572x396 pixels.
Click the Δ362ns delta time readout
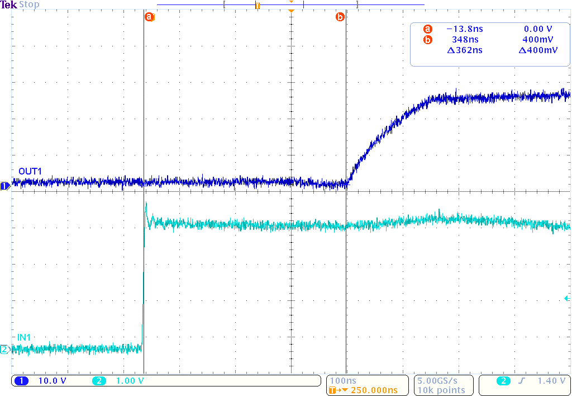(465, 50)
